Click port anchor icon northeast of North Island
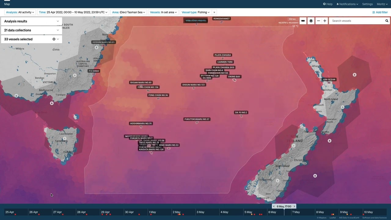391x220 pixels. click(354, 75)
